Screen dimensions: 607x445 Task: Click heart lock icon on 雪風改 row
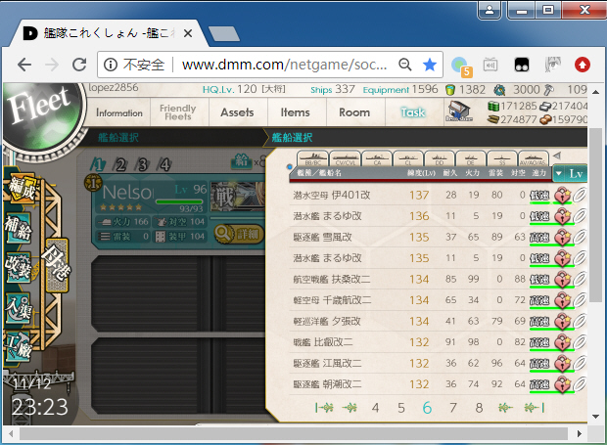point(562,237)
